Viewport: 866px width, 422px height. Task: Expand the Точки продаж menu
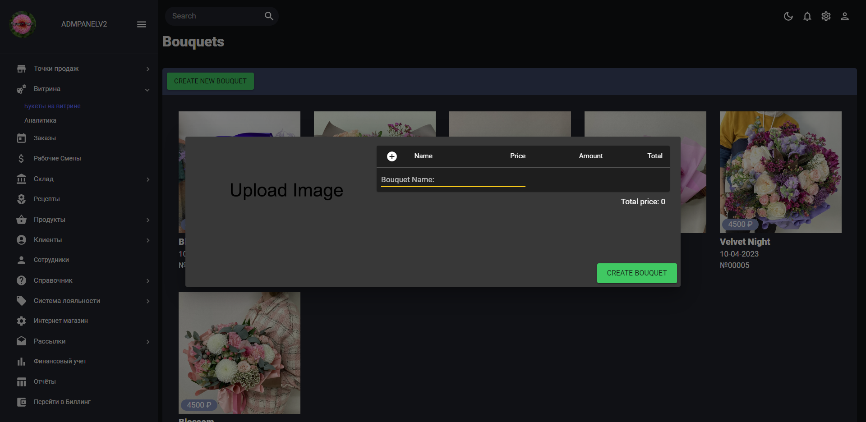pos(147,69)
